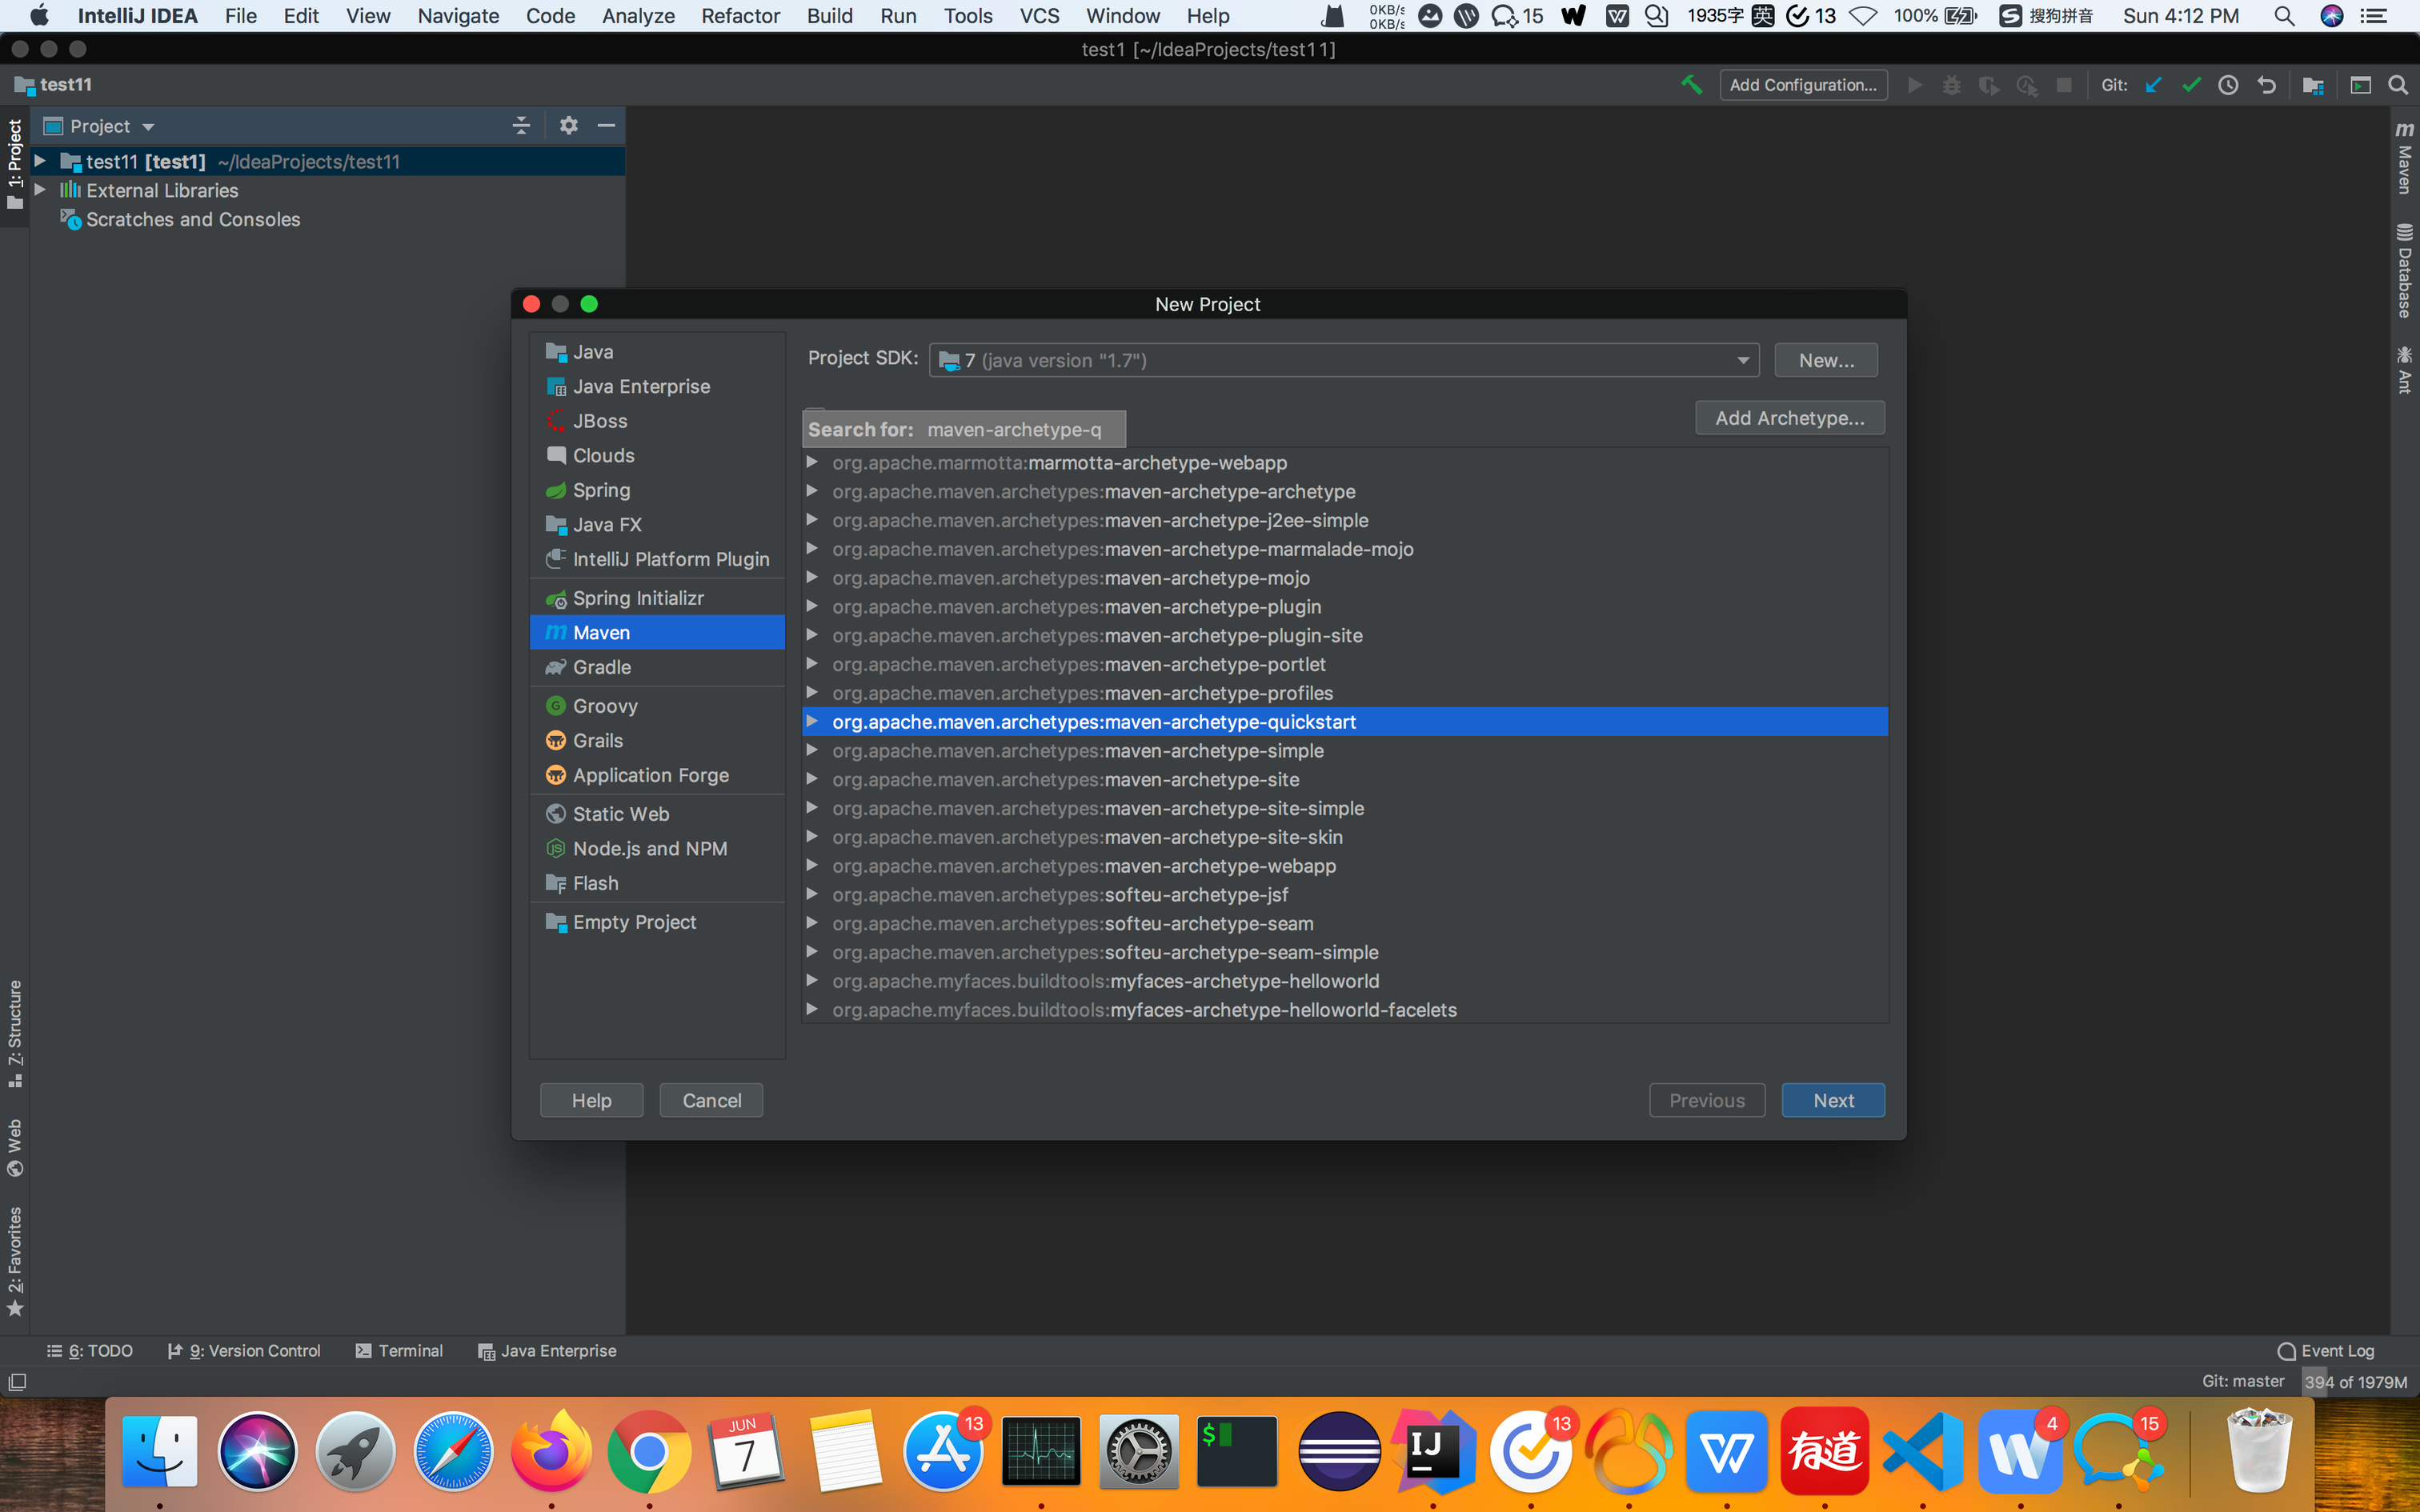This screenshot has height=1512, width=2420.
Task: Click Add Archetype button
Action: 1789,418
